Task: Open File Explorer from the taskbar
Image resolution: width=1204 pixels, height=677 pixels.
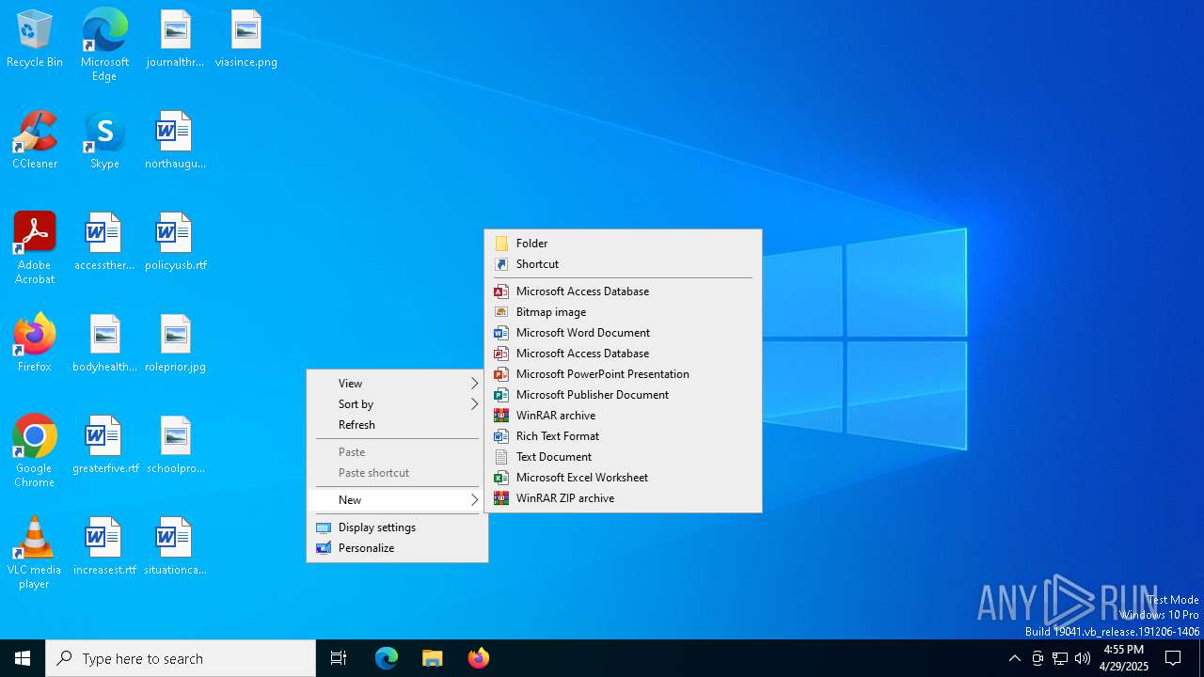Action: (x=432, y=658)
